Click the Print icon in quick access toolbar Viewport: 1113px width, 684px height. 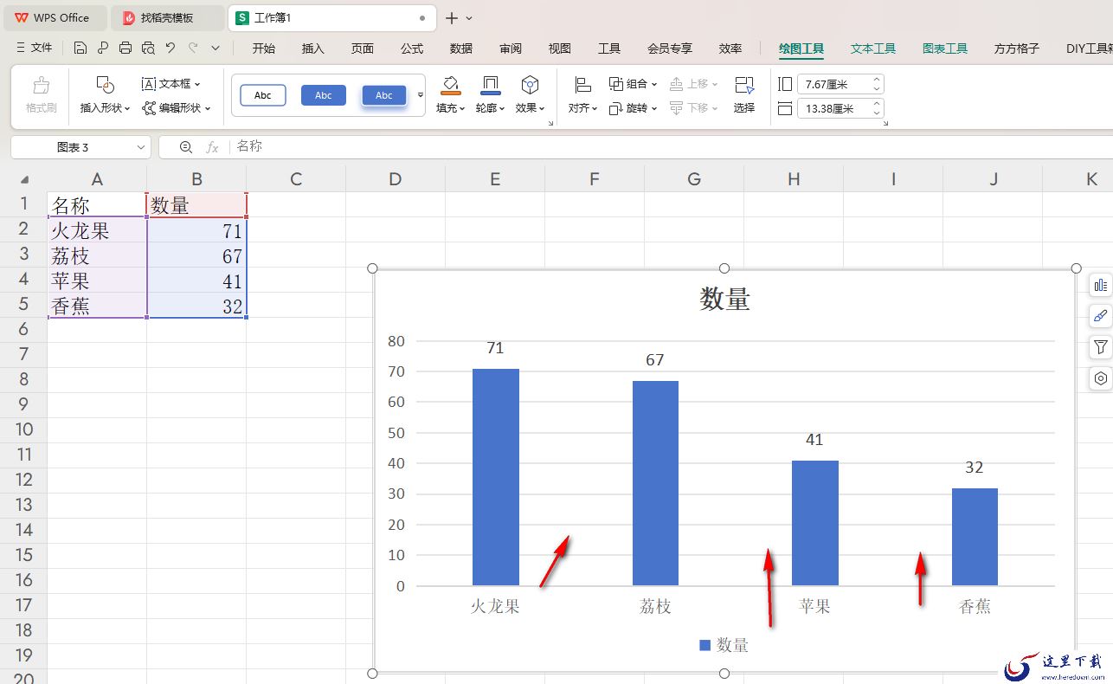point(125,48)
